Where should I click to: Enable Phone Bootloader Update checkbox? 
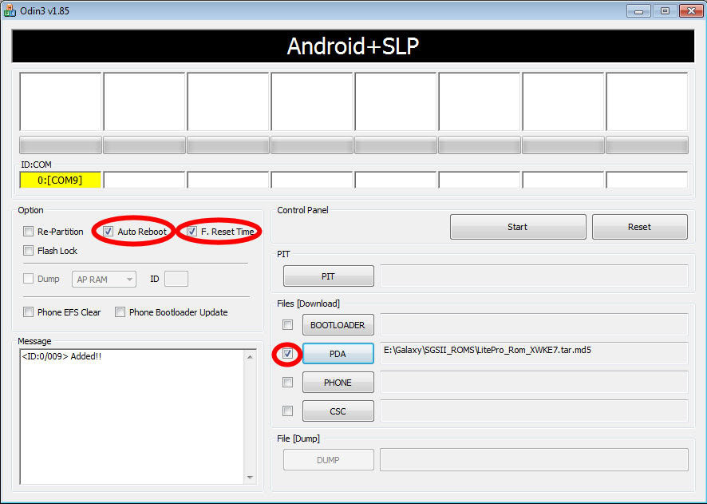point(120,312)
